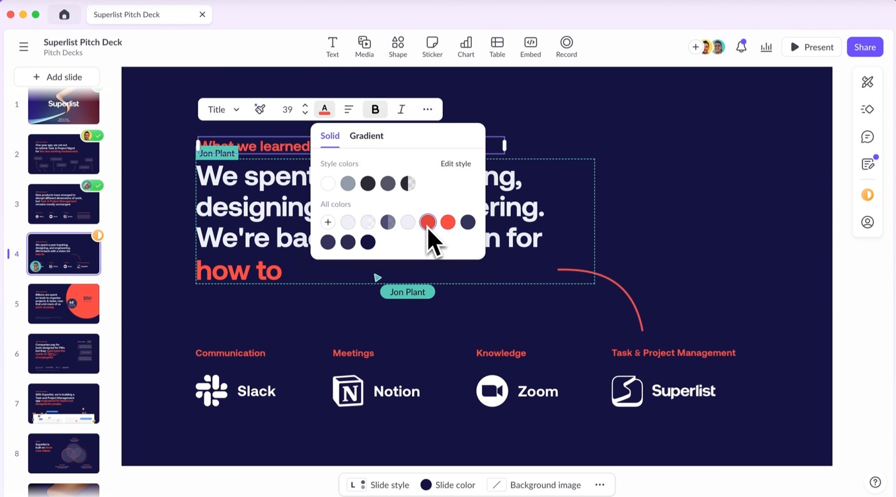Select slide 5 thumbnail
Screen dimensions: 896x497
63,303
